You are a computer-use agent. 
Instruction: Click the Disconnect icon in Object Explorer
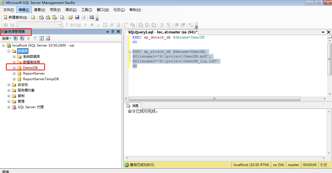pyautogui.click(x=22, y=38)
